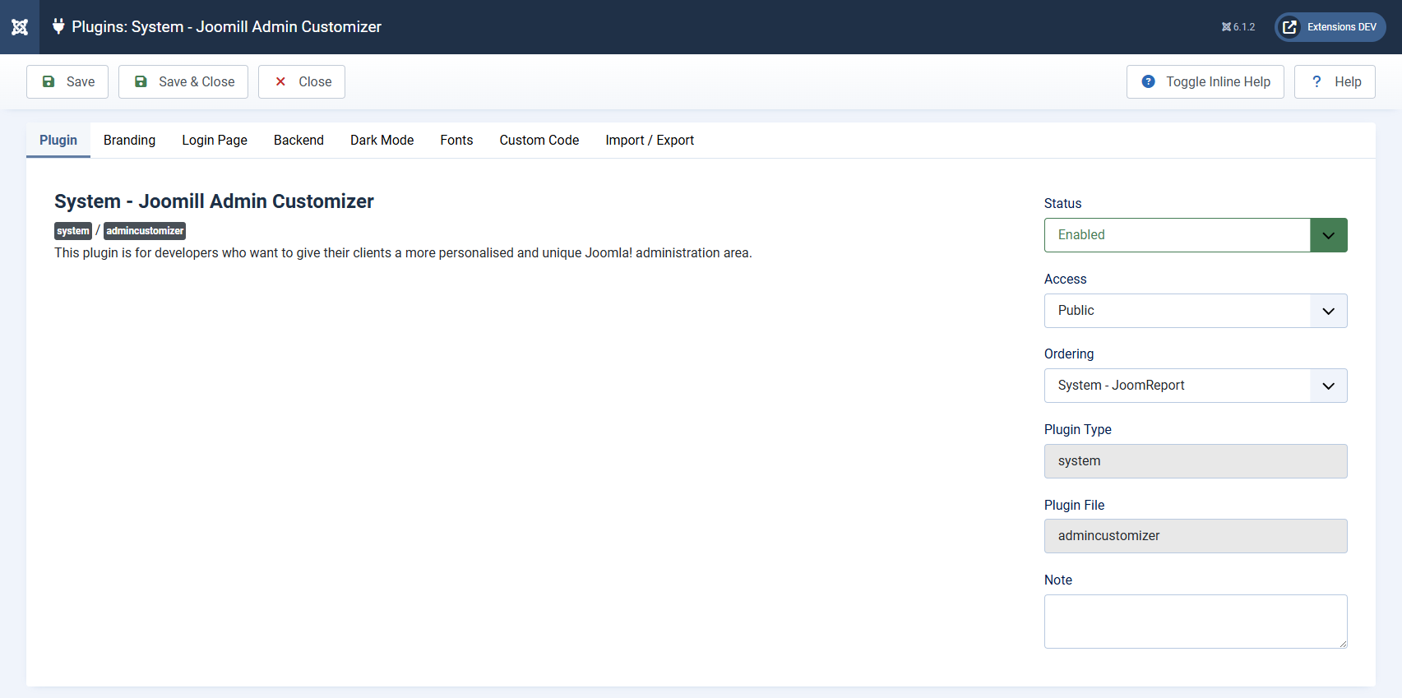This screenshot has width=1402, height=698.
Task: Click the System - Joomill Admin Customizer heading
Action: click(214, 201)
